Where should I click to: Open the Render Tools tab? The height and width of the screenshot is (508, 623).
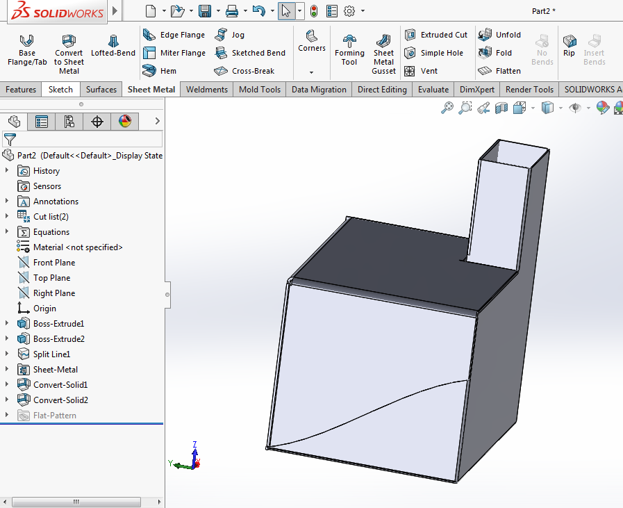tap(529, 90)
